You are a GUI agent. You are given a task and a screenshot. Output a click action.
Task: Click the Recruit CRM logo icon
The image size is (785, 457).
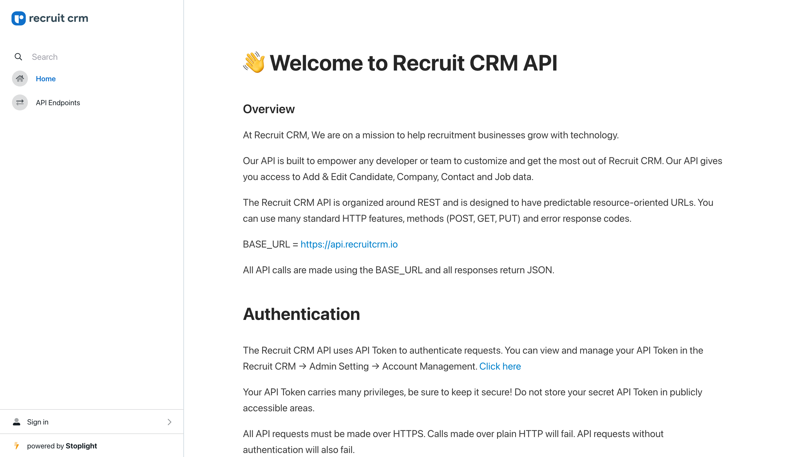pos(18,18)
